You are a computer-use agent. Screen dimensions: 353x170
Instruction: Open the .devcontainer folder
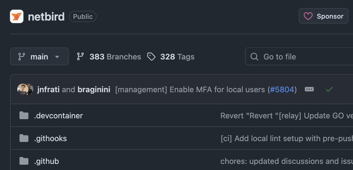pyautogui.click(x=58, y=115)
